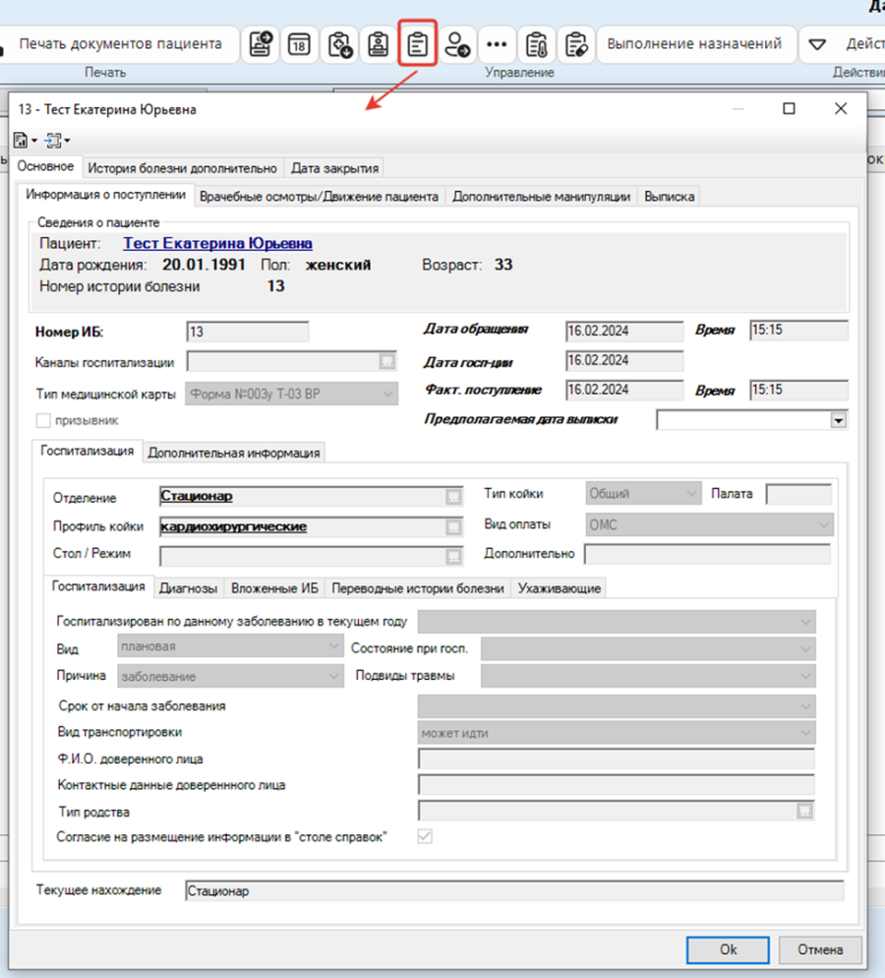Open the ellipsis picker in the Отделение field

tap(453, 497)
